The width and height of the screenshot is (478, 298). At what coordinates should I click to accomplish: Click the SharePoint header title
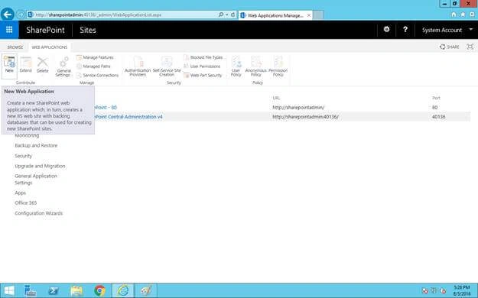tap(45, 30)
